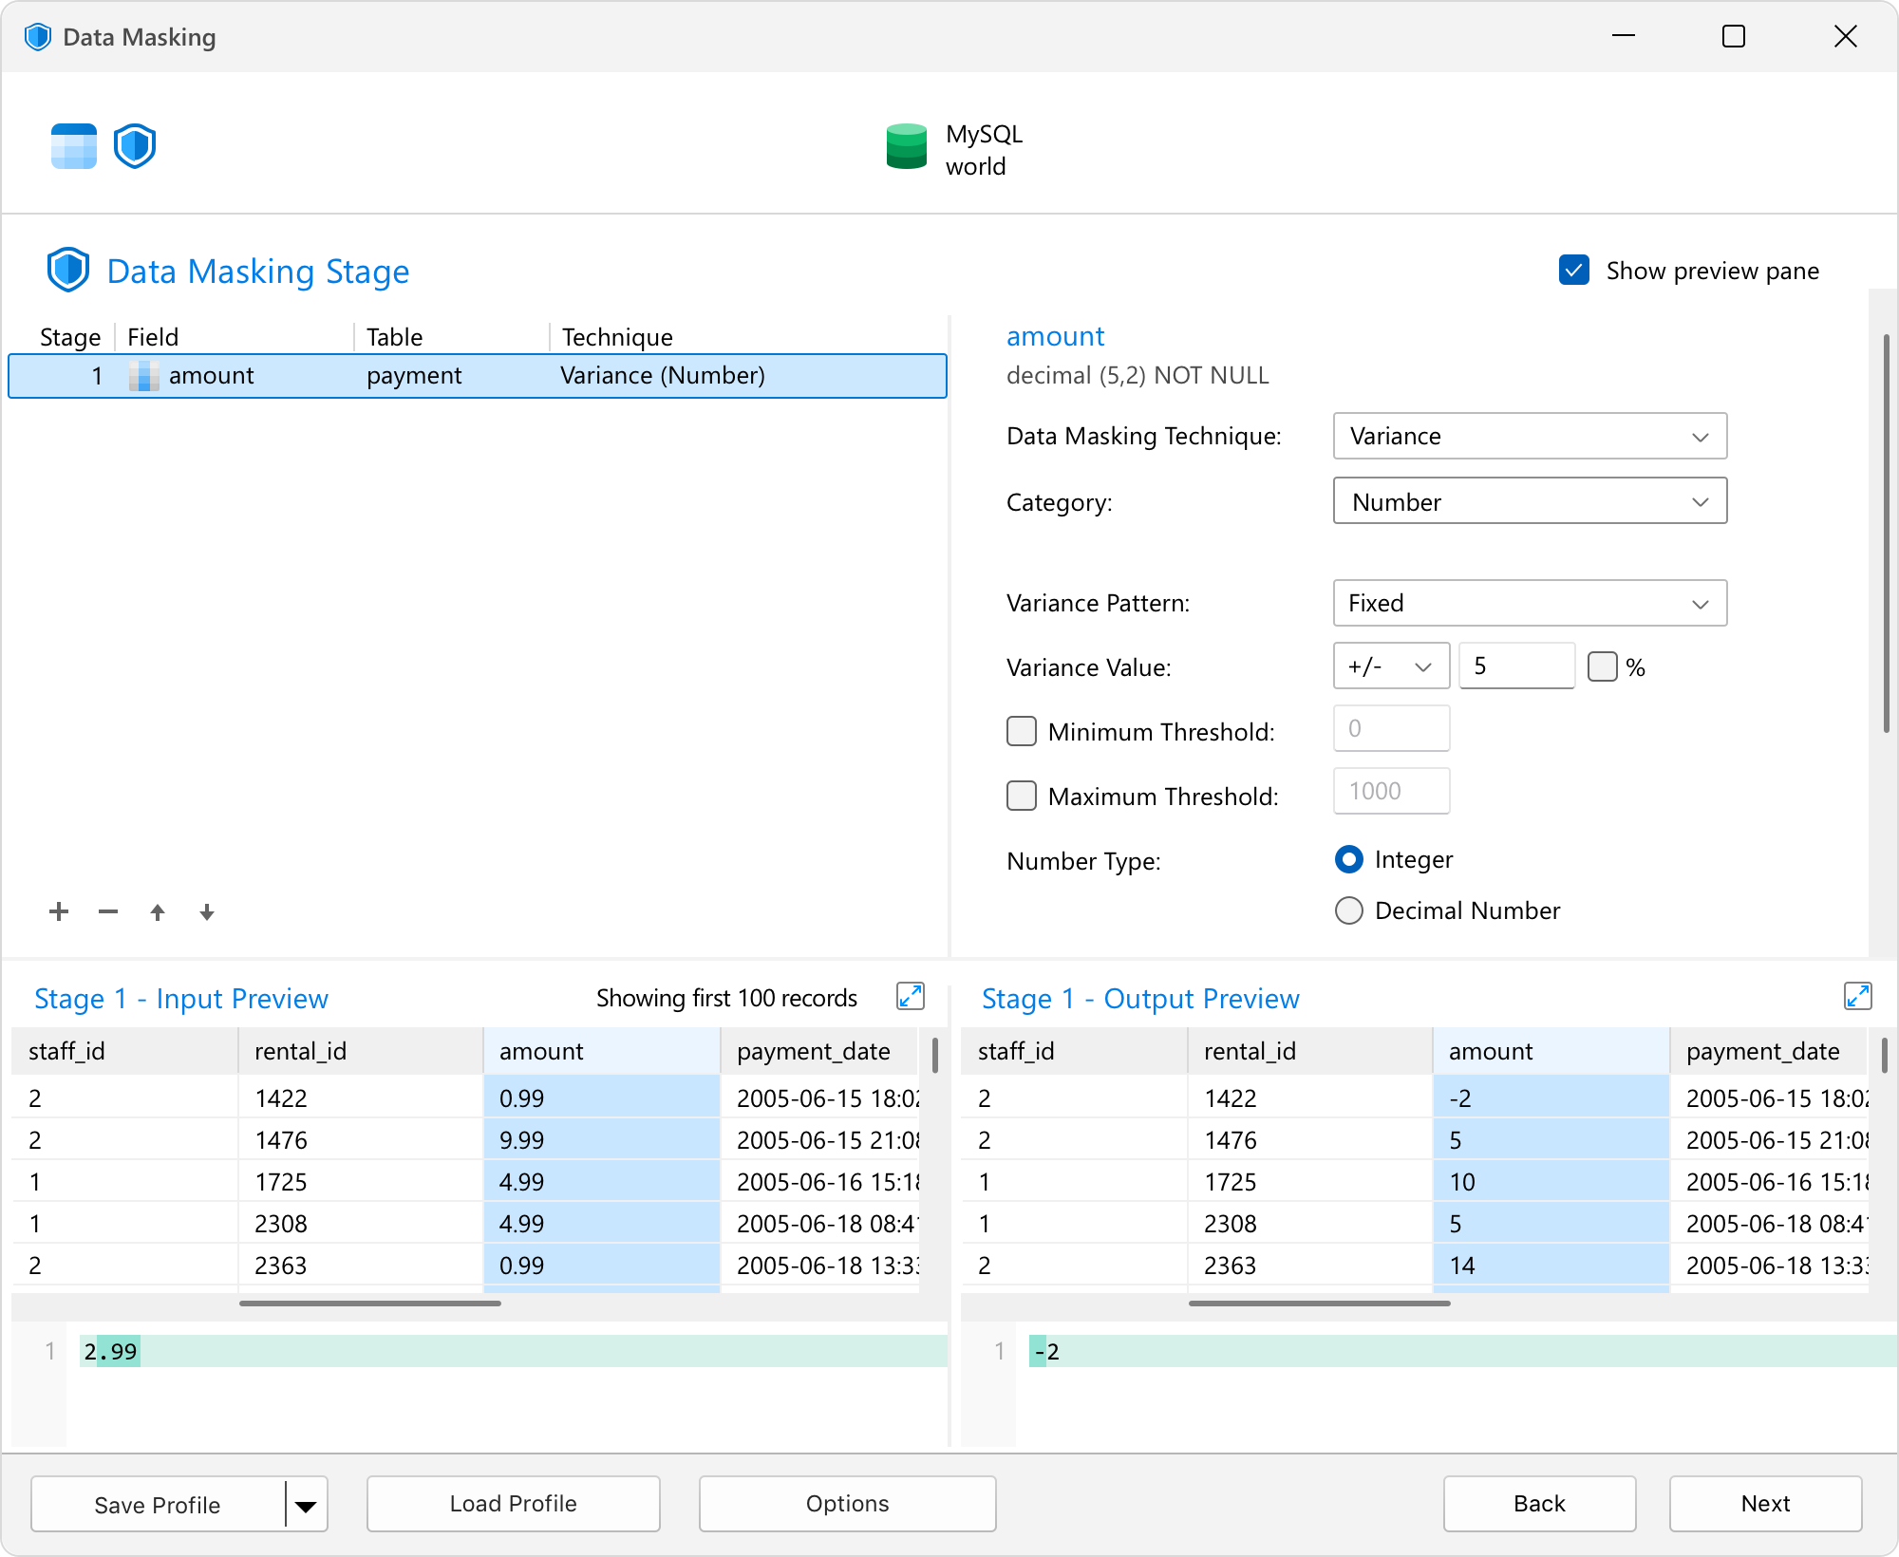Click the minus icon to remove stage
Screen dimensions: 1899x1557
point(108,912)
